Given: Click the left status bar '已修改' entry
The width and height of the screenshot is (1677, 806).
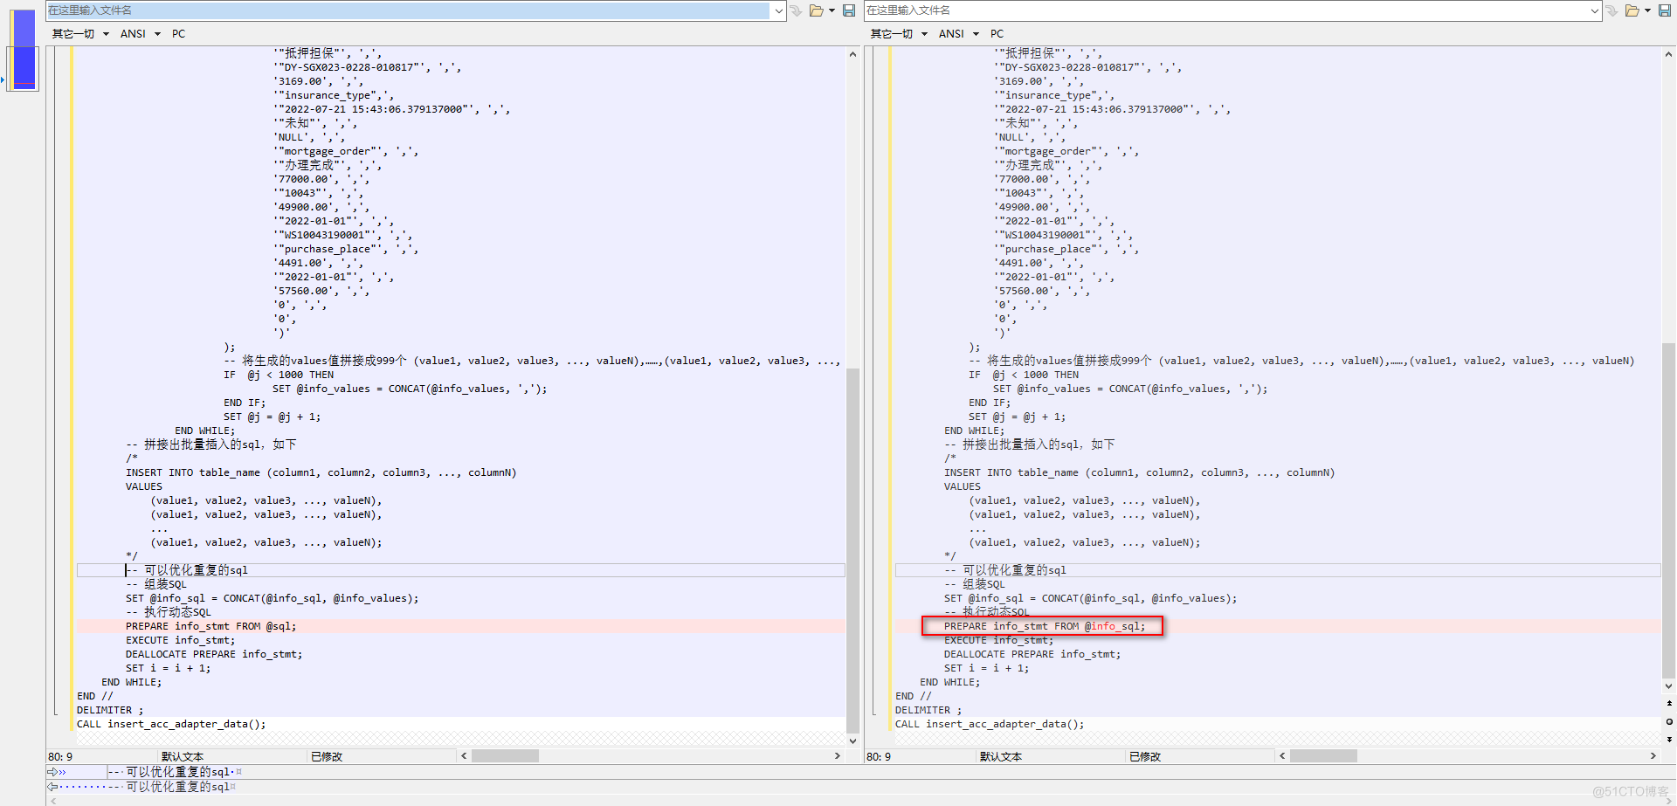Looking at the screenshot, I should point(327,757).
